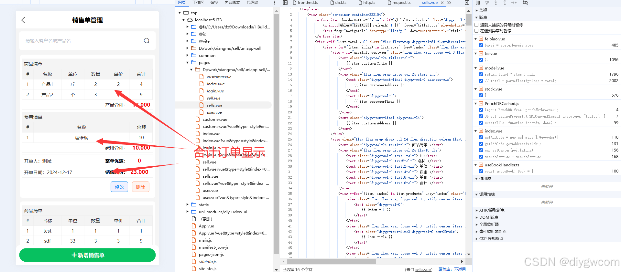Expand the uni_modules/diy-uview-ui folder
621x272 pixels.
pos(188,212)
